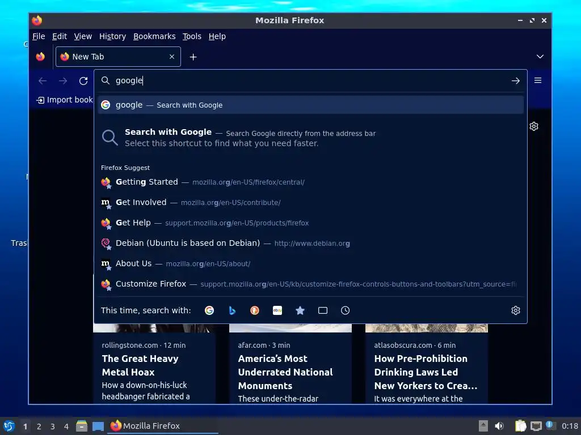
Task: Open network status tray icon
Action: (536, 427)
